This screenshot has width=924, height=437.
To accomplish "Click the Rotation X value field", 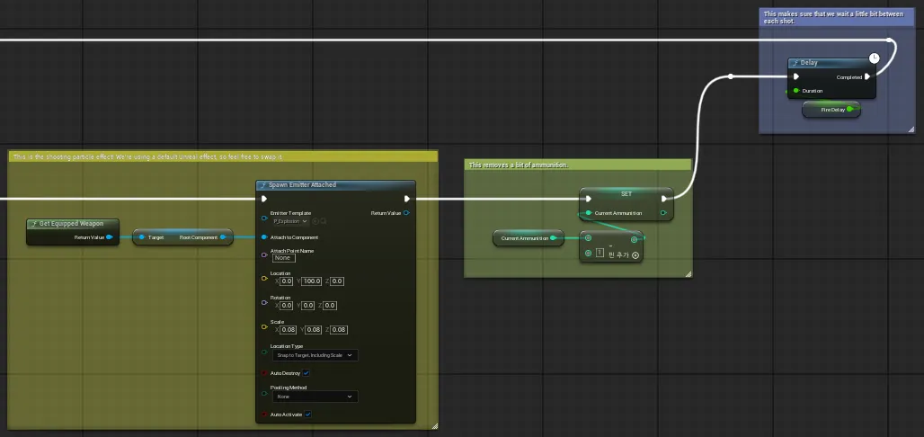I will point(287,306).
